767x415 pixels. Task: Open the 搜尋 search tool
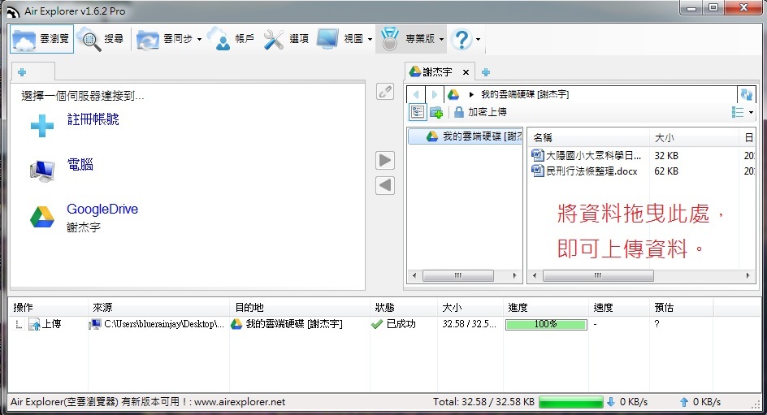click(102, 39)
